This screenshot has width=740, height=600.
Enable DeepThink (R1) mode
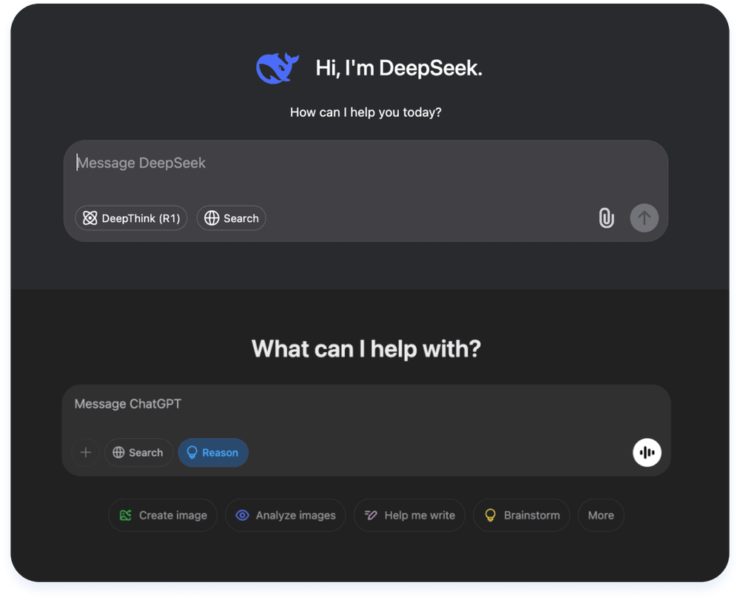click(x=131, y=218)
